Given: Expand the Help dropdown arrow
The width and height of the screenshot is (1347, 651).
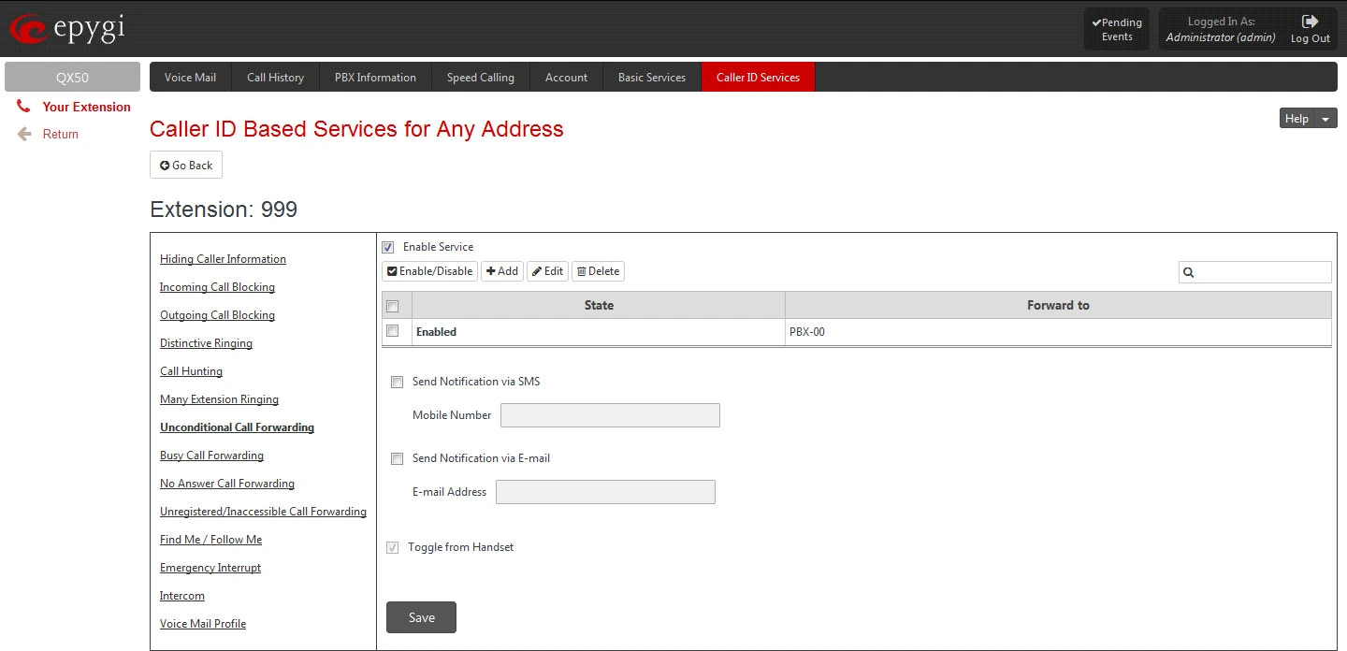Looking at the screenshot, I should (1325, 119).
